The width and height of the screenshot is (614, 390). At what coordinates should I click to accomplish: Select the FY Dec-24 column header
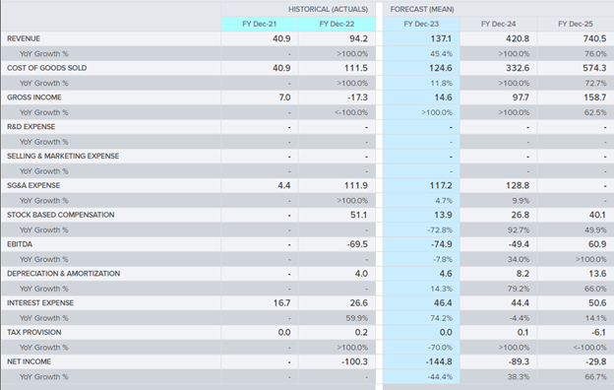(499, 24)
